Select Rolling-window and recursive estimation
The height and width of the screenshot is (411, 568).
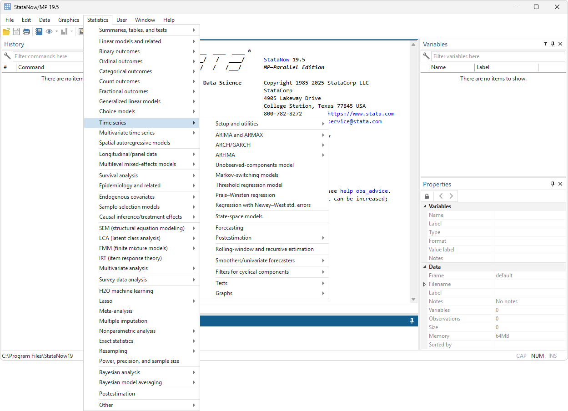pos(265,249)
